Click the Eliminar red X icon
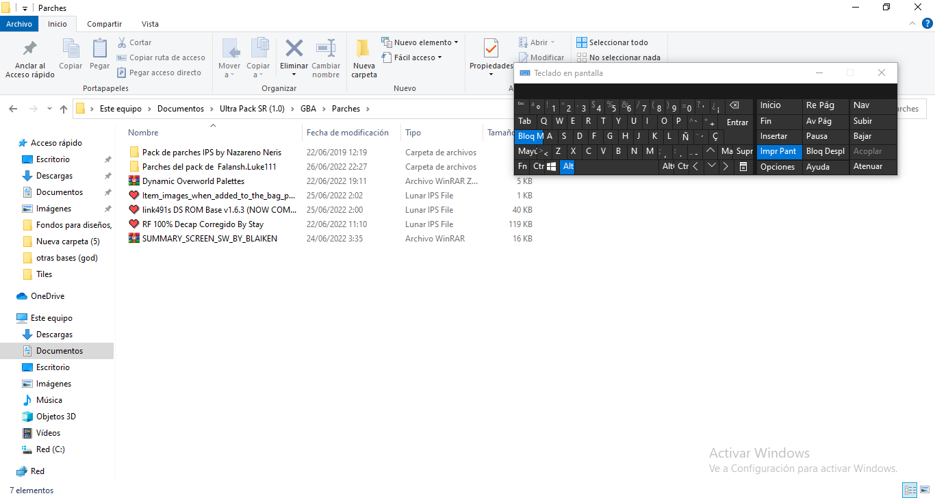Image resolution: width=935 pixels, height=498 pixels. [x=294, y=49]
